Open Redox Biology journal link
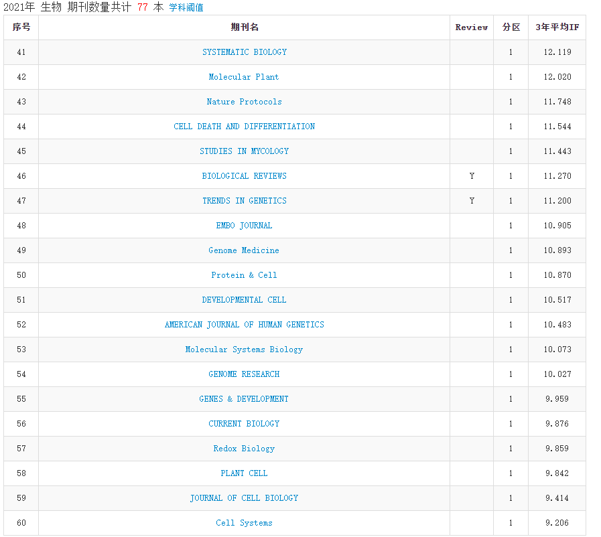 coord(244,449)
